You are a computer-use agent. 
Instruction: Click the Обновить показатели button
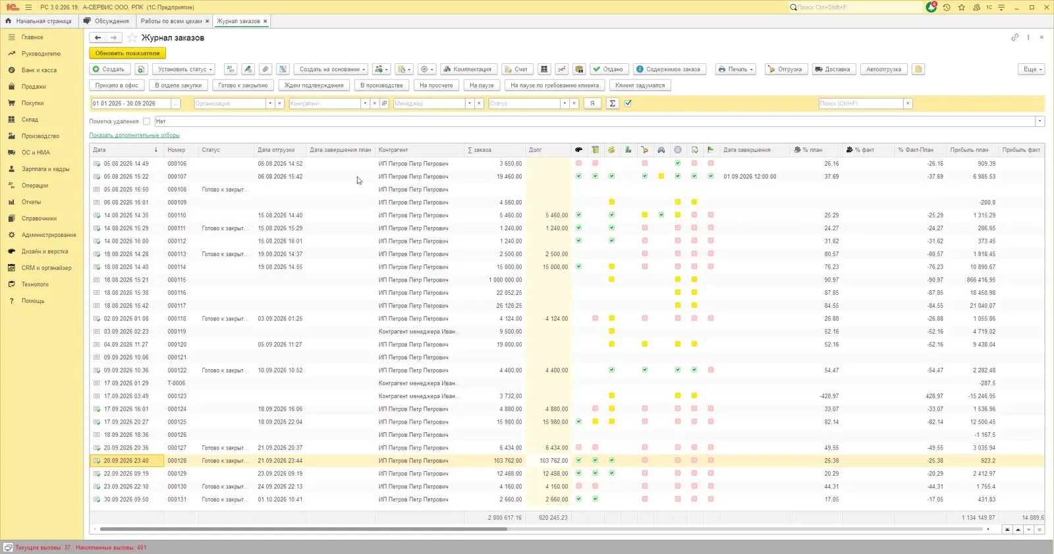[x=128, y=53]
